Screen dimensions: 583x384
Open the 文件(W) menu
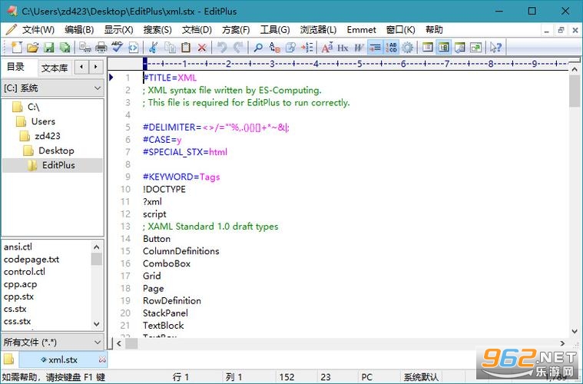click(38, 30)
